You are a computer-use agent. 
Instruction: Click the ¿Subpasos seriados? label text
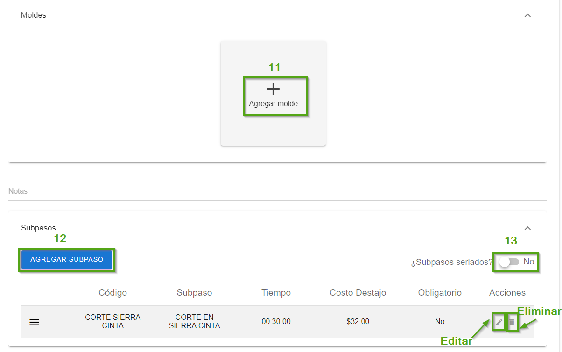(451, 263)
